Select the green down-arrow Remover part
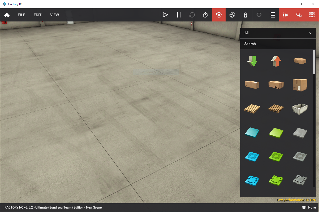The height and width of the screenshot is (212, 319). pos(252,61)
